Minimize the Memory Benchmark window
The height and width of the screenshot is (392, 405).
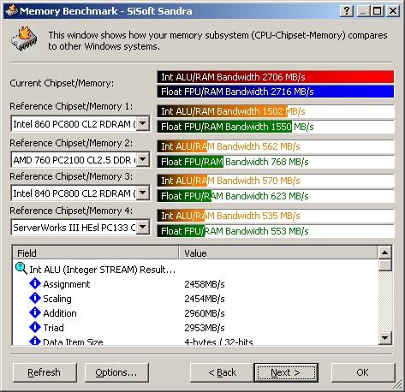point(363,11)
